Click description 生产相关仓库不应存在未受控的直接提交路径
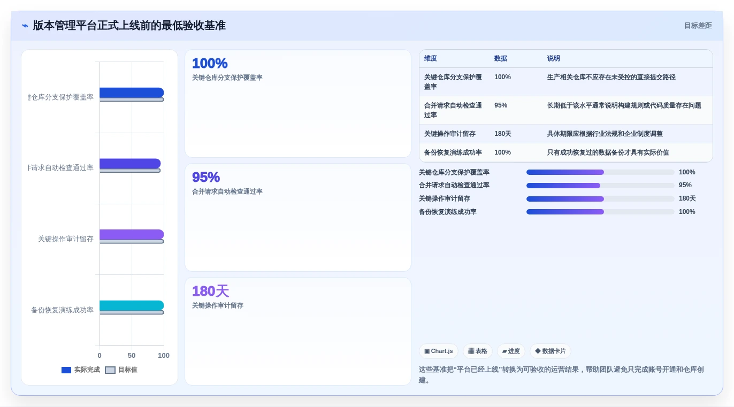This screenshot has width=734, height=407. pyautogui.click(x=611, y=78)
